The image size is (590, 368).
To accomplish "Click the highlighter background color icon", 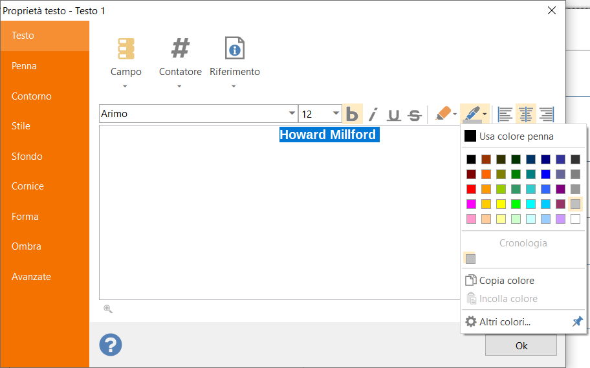I will coord(443,113).
